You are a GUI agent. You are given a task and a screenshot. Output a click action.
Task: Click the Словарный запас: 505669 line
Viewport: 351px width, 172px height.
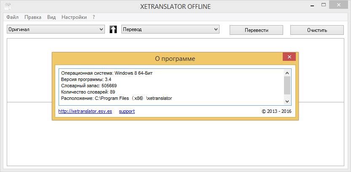click(x=89, y=86)
